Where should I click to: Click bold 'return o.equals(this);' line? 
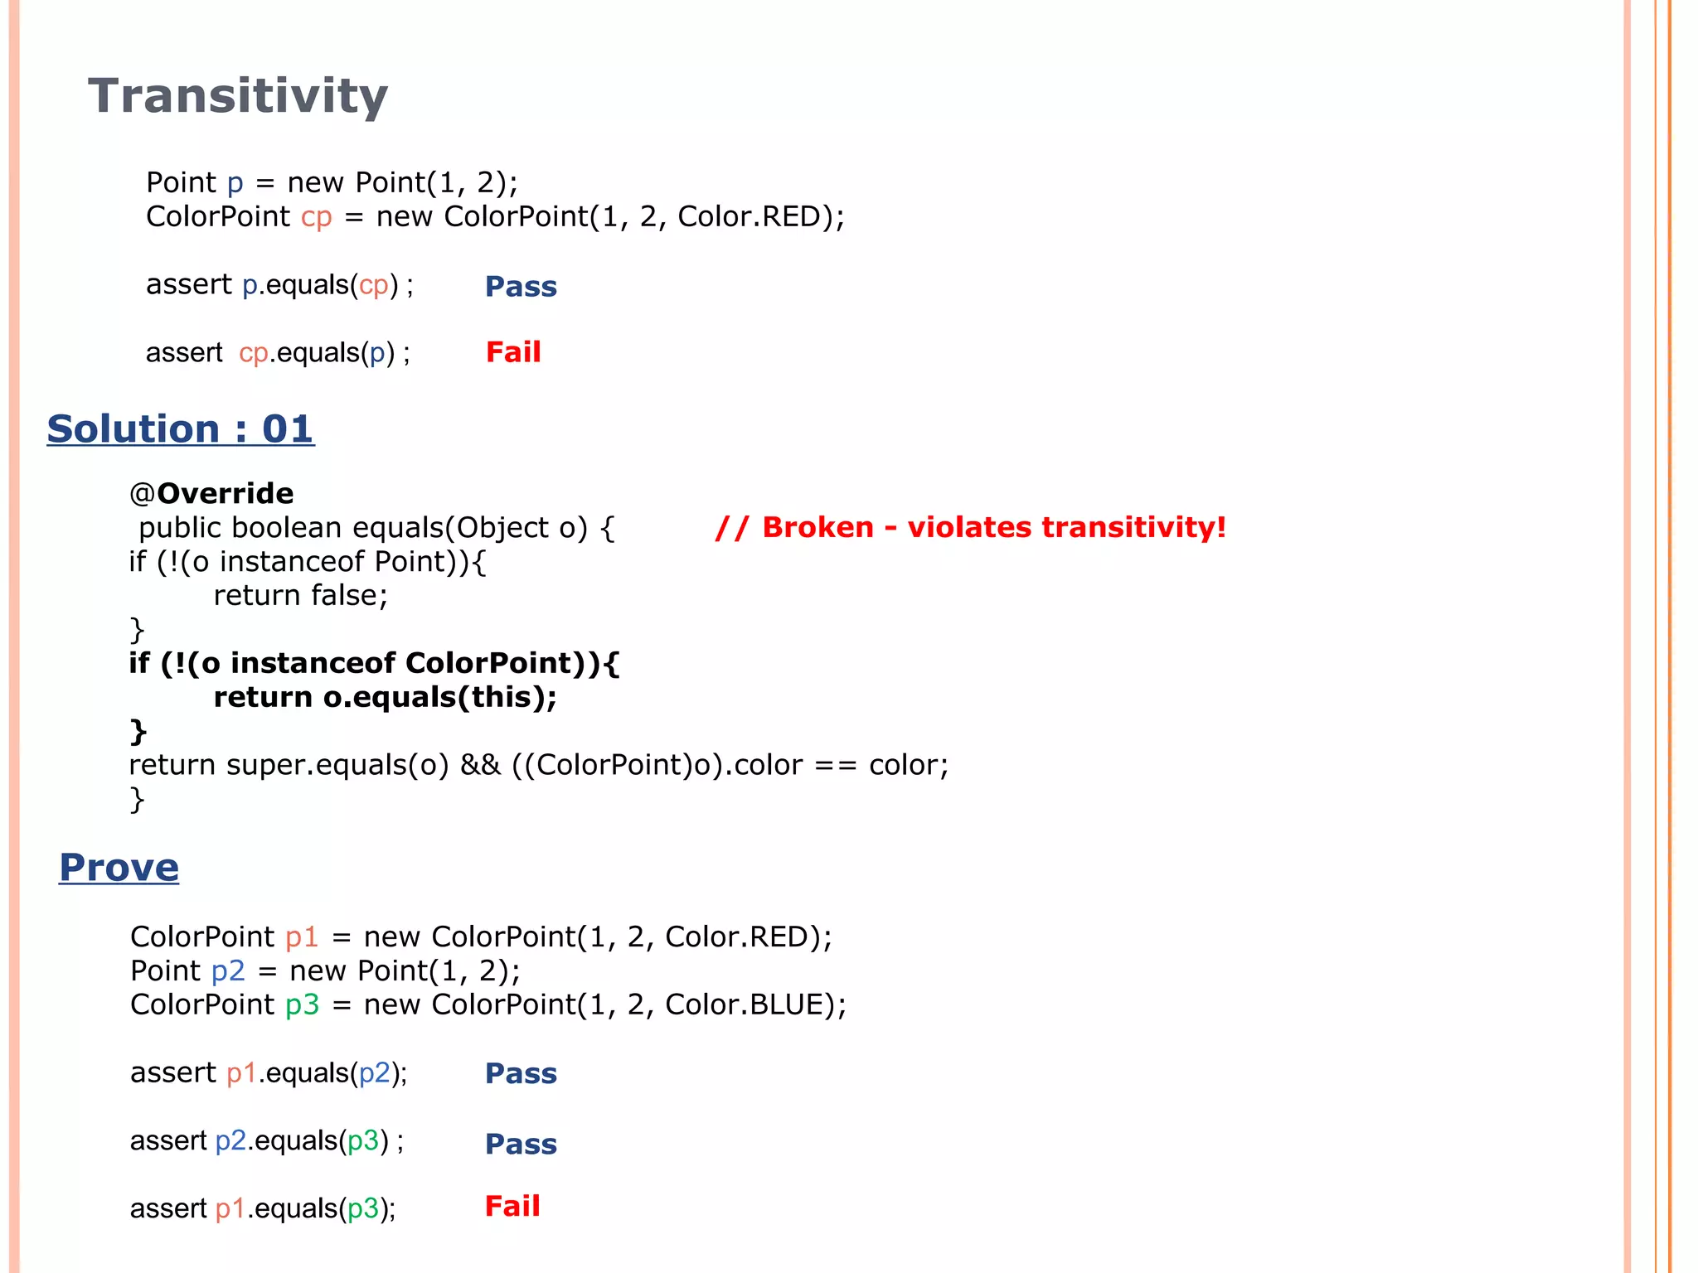[x=386, y=698]
